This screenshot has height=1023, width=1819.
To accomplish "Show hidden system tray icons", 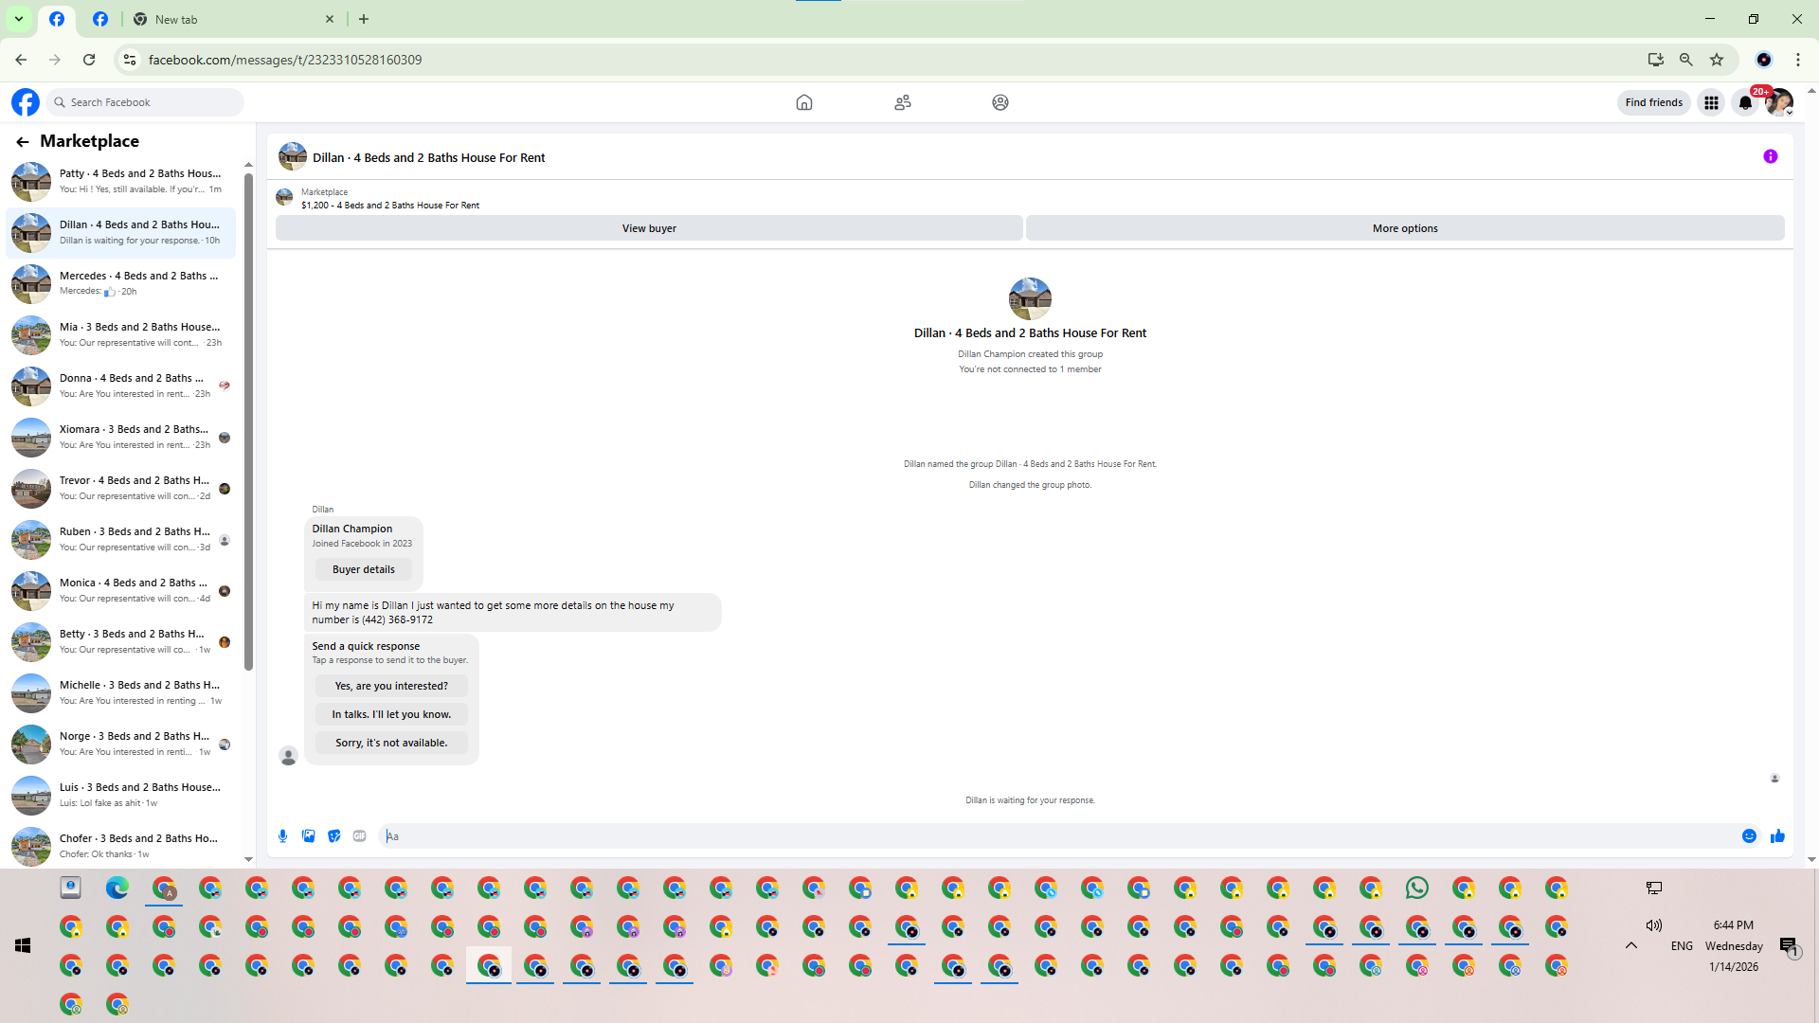I will coord(1630,945).
